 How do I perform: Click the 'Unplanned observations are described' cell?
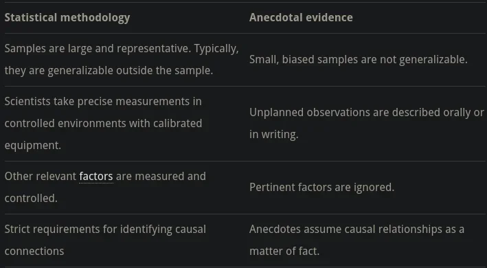pos(367,123)
